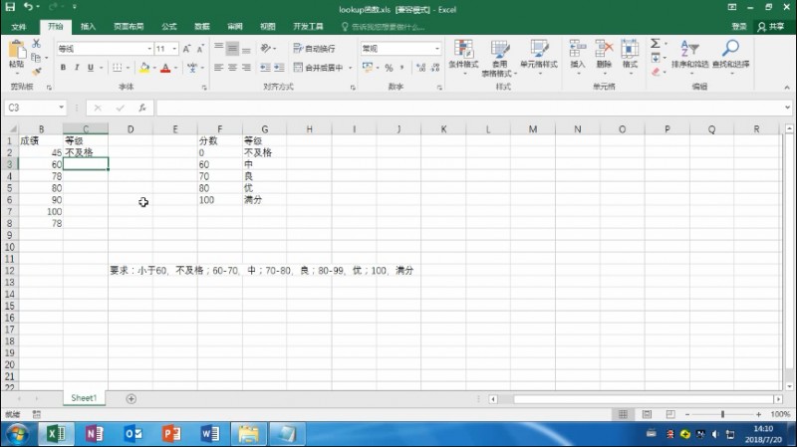The image size is (797, 447).
Task: Collapse the ribbon with the arrow
Action: (787, 88)
